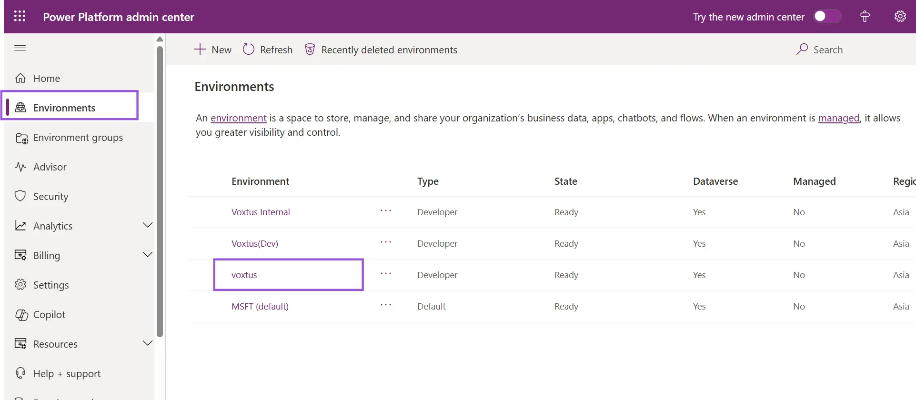Click the header icon left of the gear
The height and width of the screenshot is (400, 916).
pos(865,17)
